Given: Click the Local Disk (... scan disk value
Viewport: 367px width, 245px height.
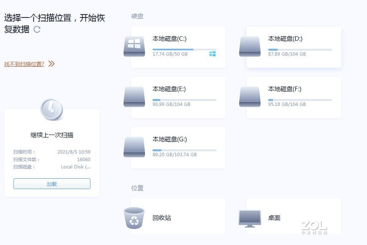Looking at the screenshot, I should point(76,167).
